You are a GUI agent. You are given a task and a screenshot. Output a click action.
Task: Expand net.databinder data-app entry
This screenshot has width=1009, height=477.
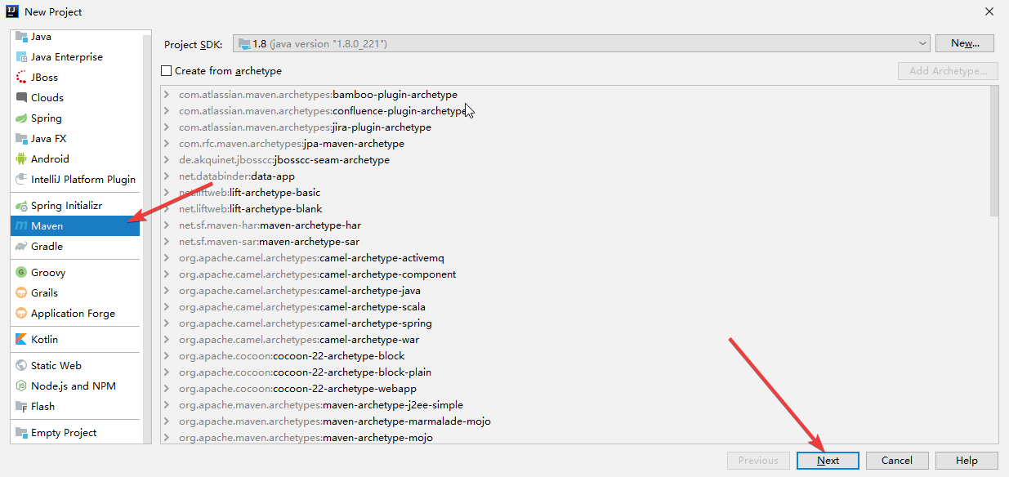click(x=167, y=176)
